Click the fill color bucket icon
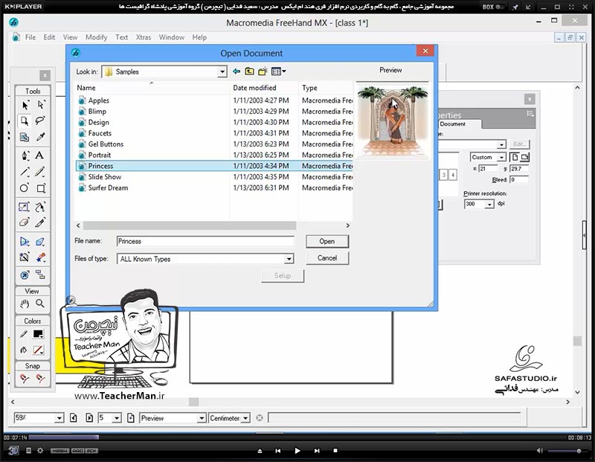Screen dimensions: 595x462 [24, 350]
